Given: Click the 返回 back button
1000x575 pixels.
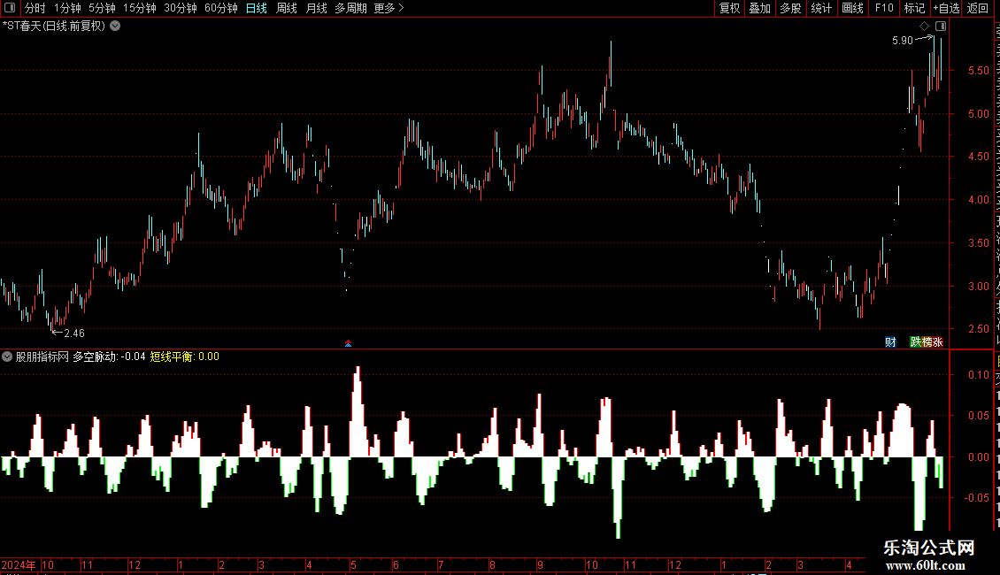Looking at the screenshot, I should [978, 8].
